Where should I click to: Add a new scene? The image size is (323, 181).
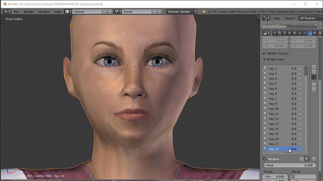[x=154, y=12]
